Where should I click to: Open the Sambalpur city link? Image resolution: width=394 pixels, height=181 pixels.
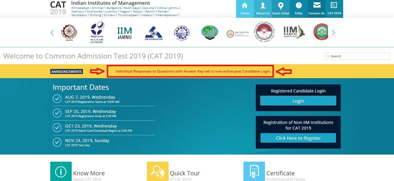point(79,15)
